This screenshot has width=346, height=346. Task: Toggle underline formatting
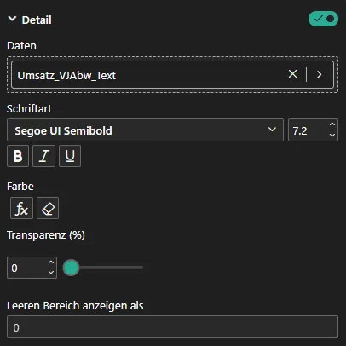[70, 156]
